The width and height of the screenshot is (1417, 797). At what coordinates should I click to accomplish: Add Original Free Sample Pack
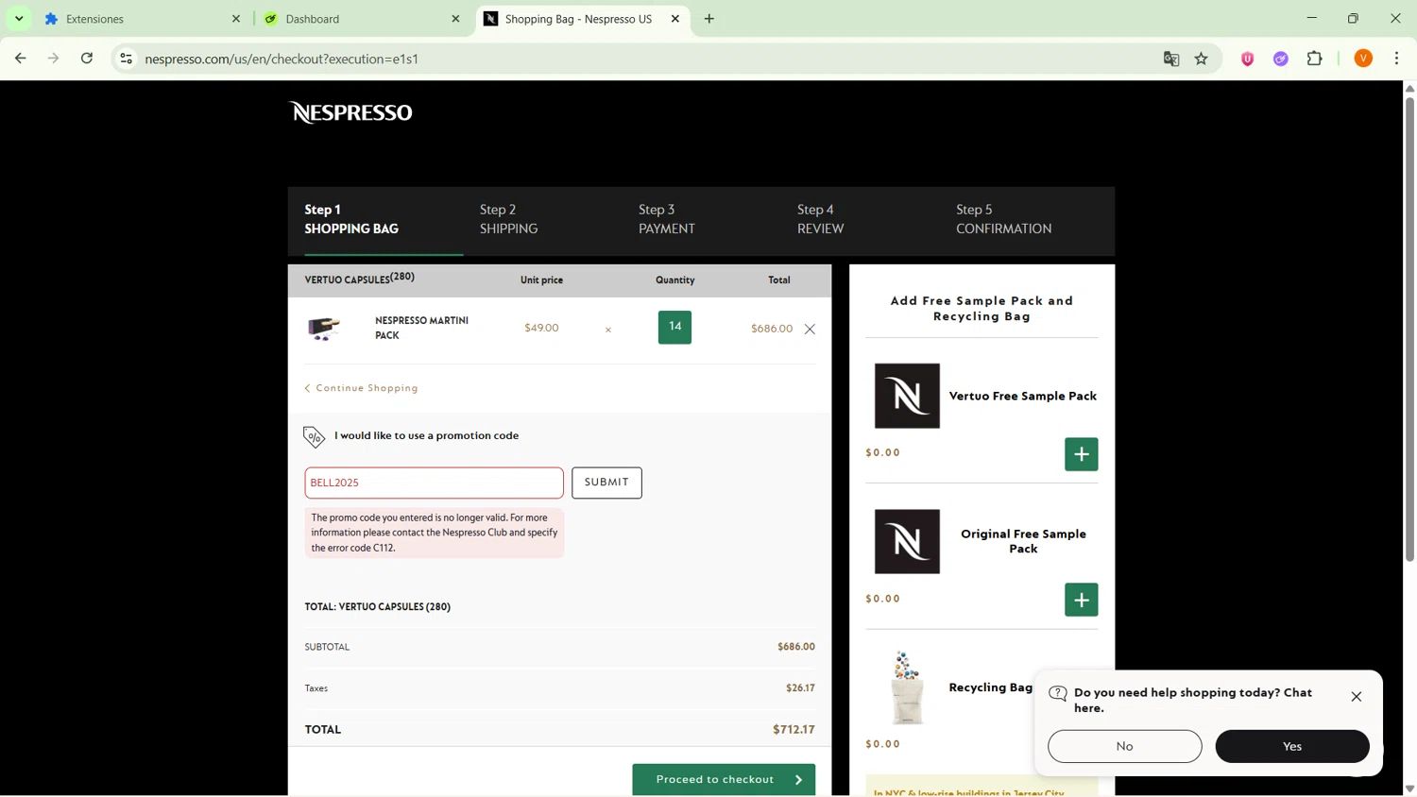[1082, 600]
